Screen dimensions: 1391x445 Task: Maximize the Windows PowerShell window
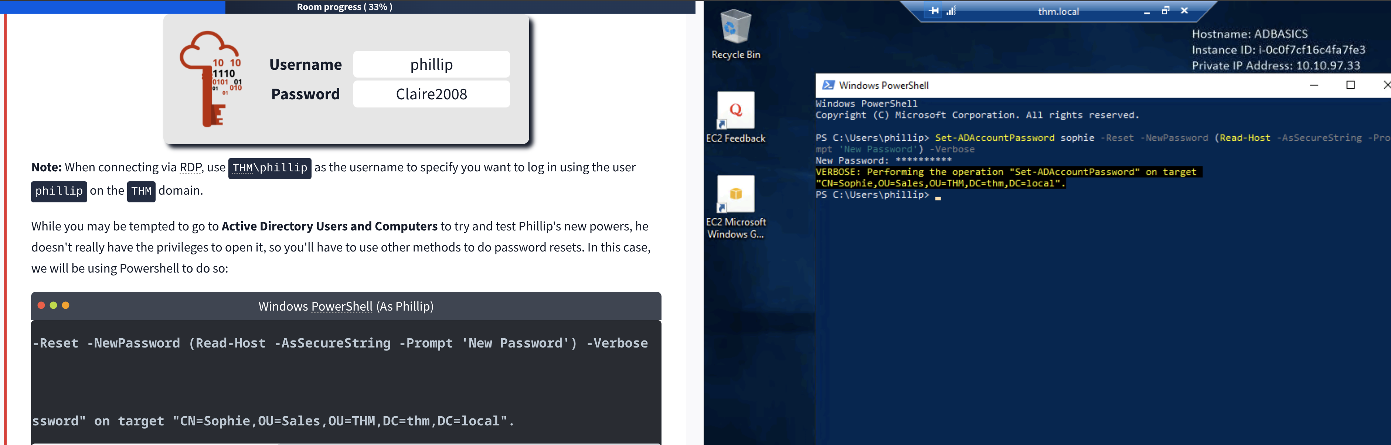point(1350,85)
